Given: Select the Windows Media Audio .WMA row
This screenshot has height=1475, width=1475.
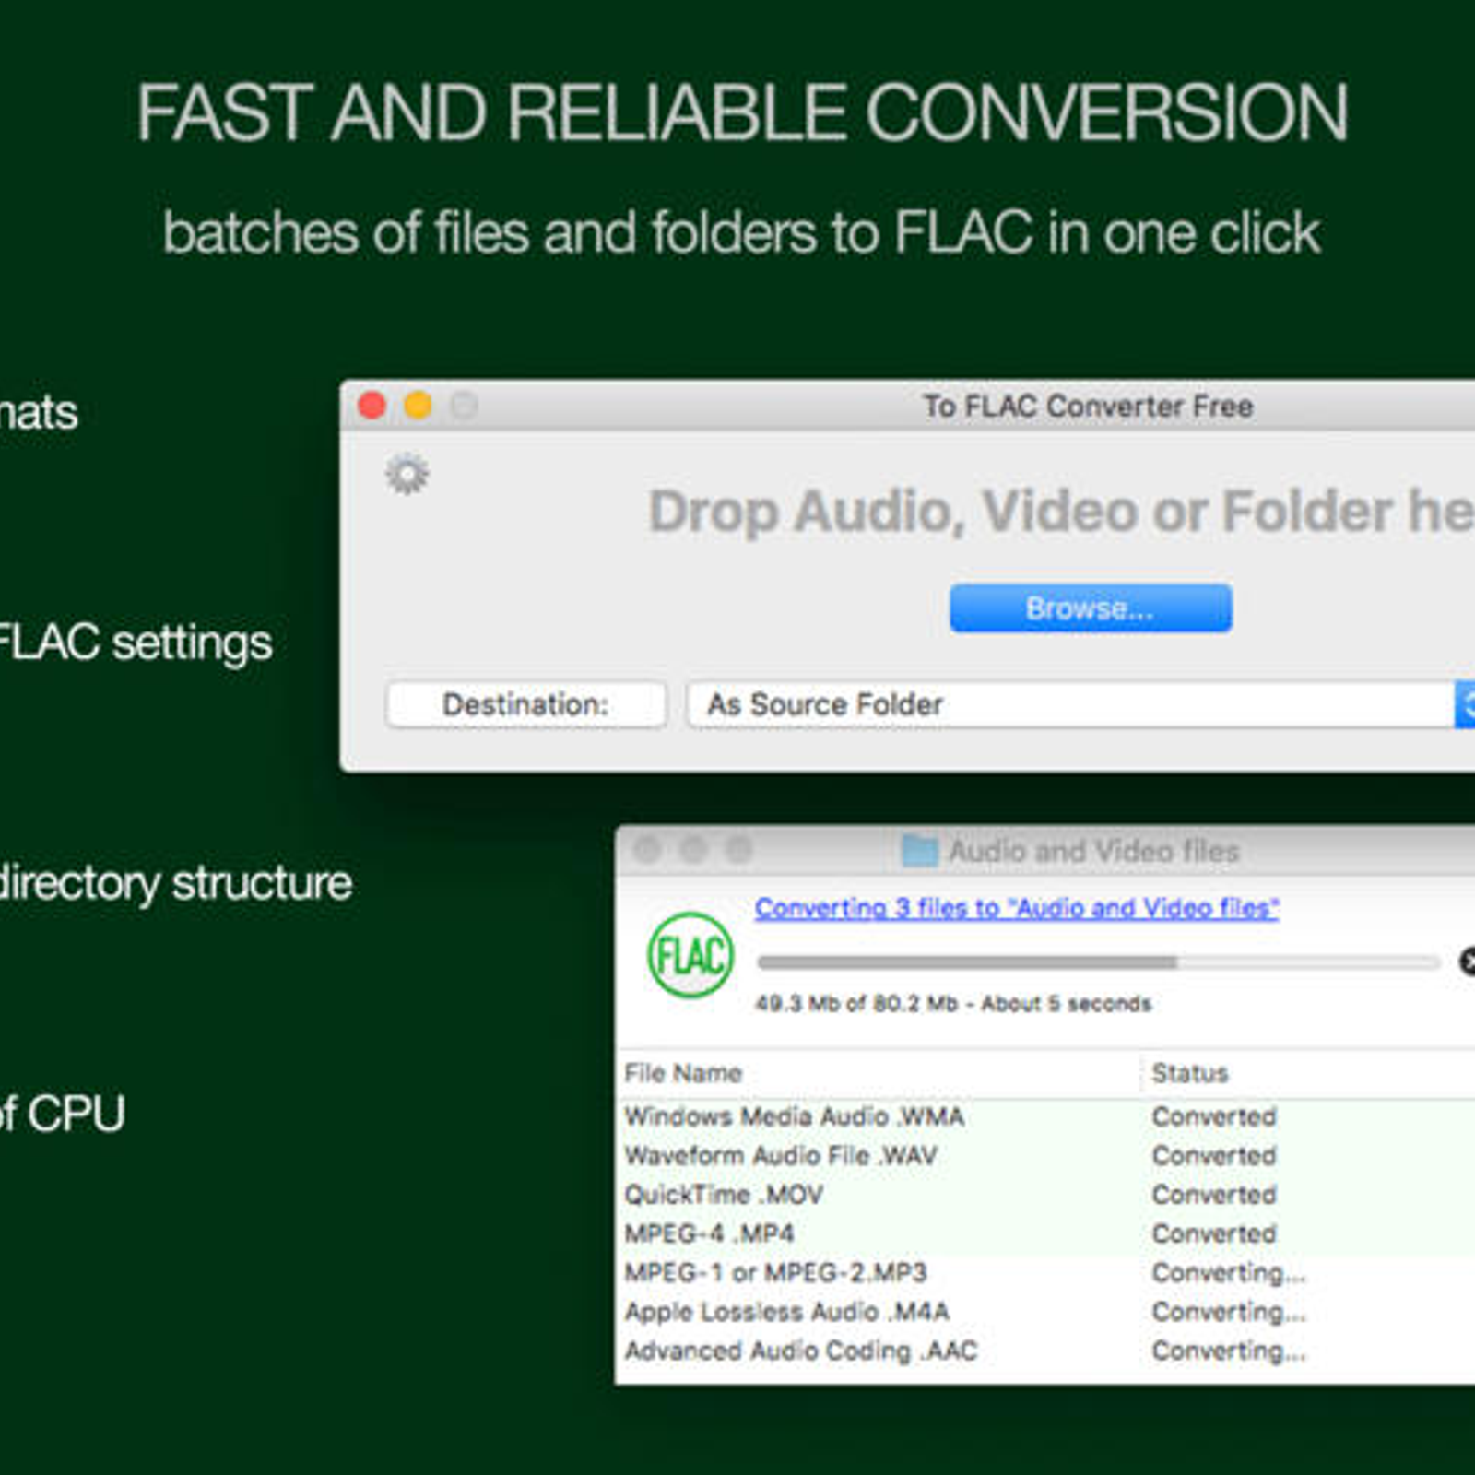Looking at the screenshot, I should [1045, 1116].
